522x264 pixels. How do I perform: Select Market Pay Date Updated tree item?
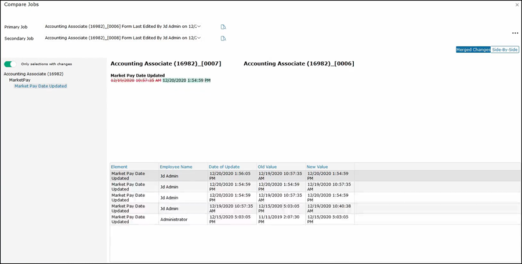pos(41,86)
